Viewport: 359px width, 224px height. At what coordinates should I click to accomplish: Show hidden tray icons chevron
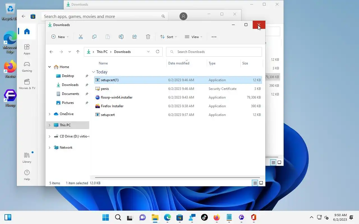(x=311, y=217)
